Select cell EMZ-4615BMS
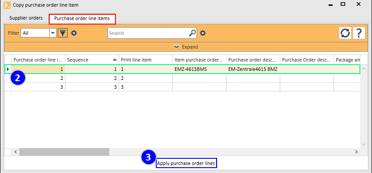The height and width of the screenshot is (173, 372). tap(199, 69)
